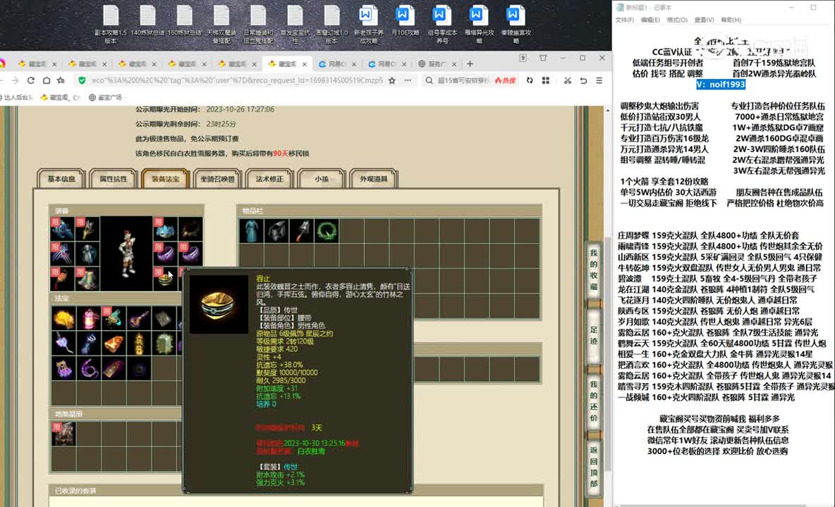Select the axe weapon in 物品栏
Image resolution: width=835 pixels, height=507 pixels.
(301, 231)
